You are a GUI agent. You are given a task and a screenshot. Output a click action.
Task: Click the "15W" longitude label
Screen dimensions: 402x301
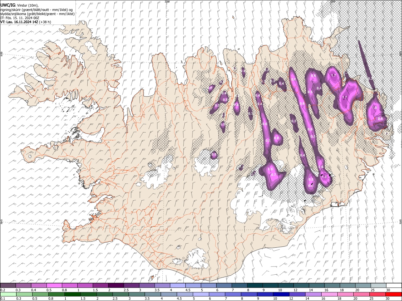(333, 2)
